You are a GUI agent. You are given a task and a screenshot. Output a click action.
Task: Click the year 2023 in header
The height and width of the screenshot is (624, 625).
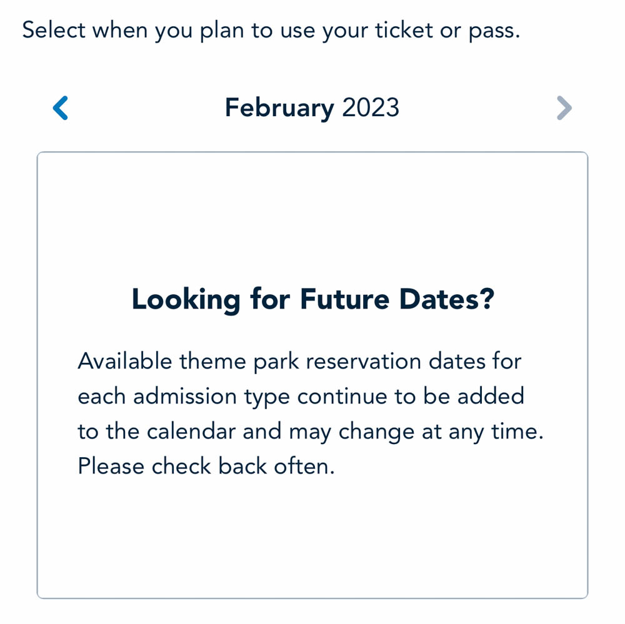pyautogui.click(x=371, y=108)
